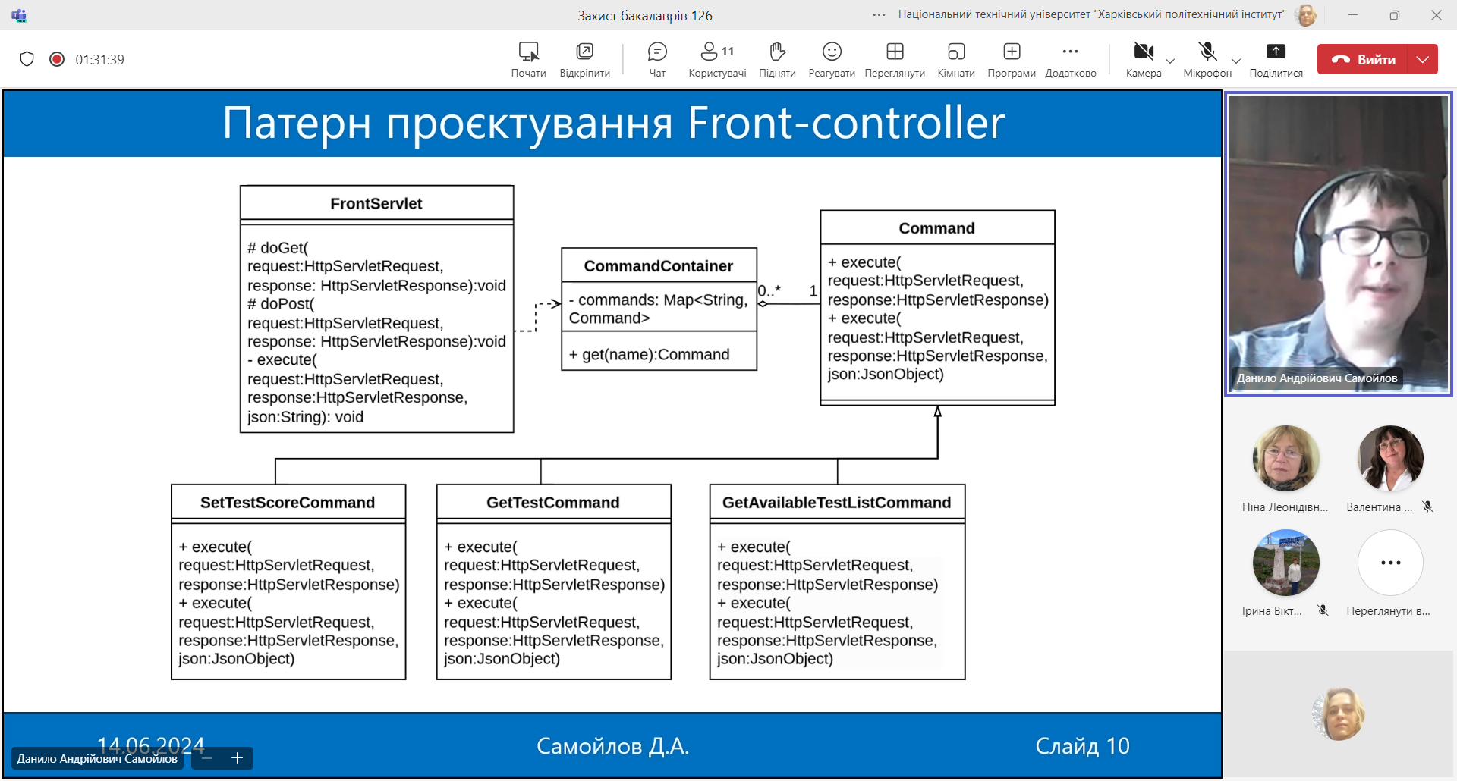Click the Почати presentation control icon
Image resolution: width=1457 pixels, height=781 pixels.
tap(529, 59)
